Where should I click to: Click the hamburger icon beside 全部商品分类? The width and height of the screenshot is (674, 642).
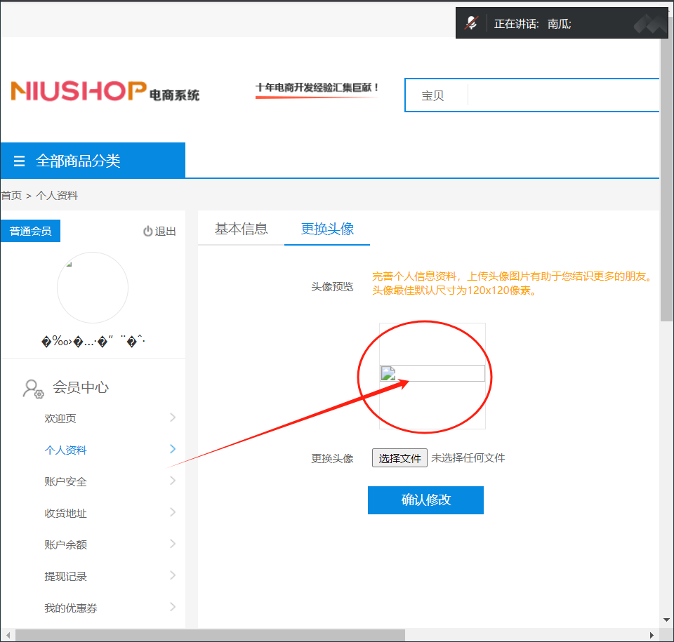(x=19, y=161)
